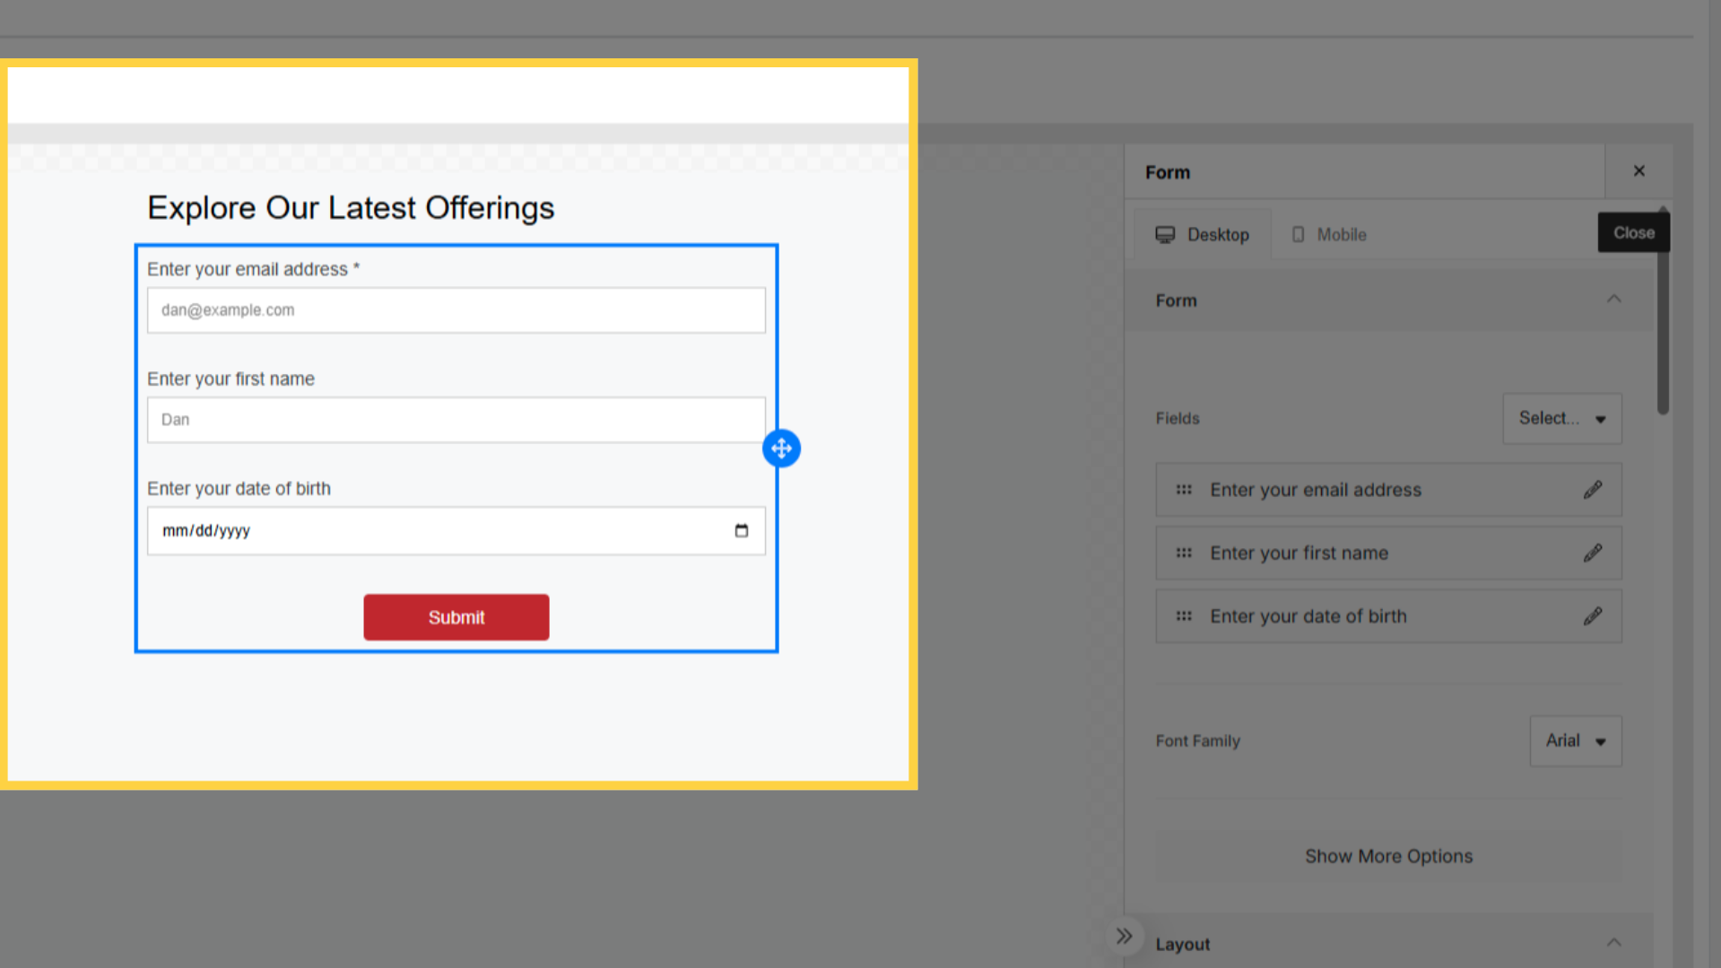This screenshot has height=968, width=1721.
Task: Collapse the Layout section chevron
Action: [1613, 943]
